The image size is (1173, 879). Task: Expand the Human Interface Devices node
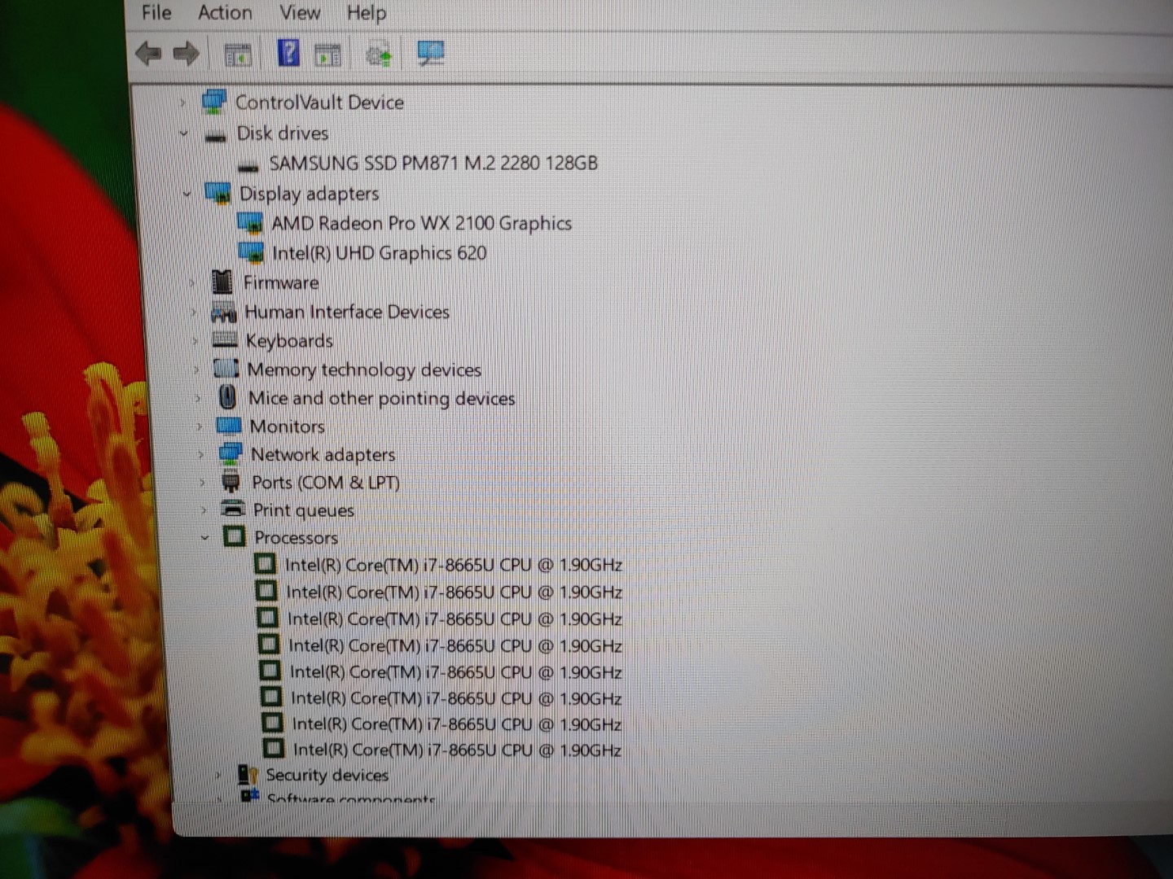[194, 313]
